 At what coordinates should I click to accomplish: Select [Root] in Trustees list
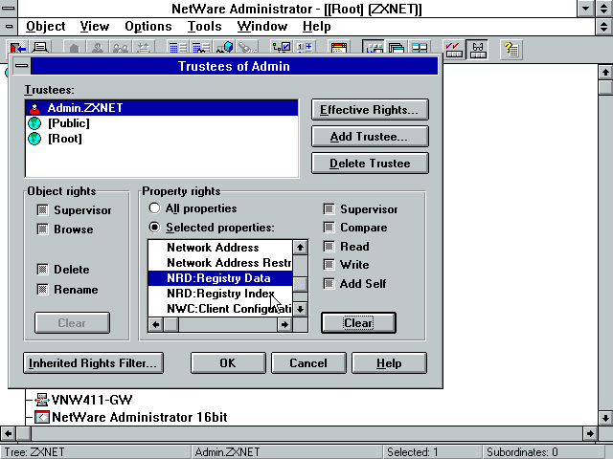tap(162, 139)
